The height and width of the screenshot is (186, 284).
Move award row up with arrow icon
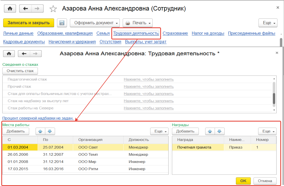210,131
